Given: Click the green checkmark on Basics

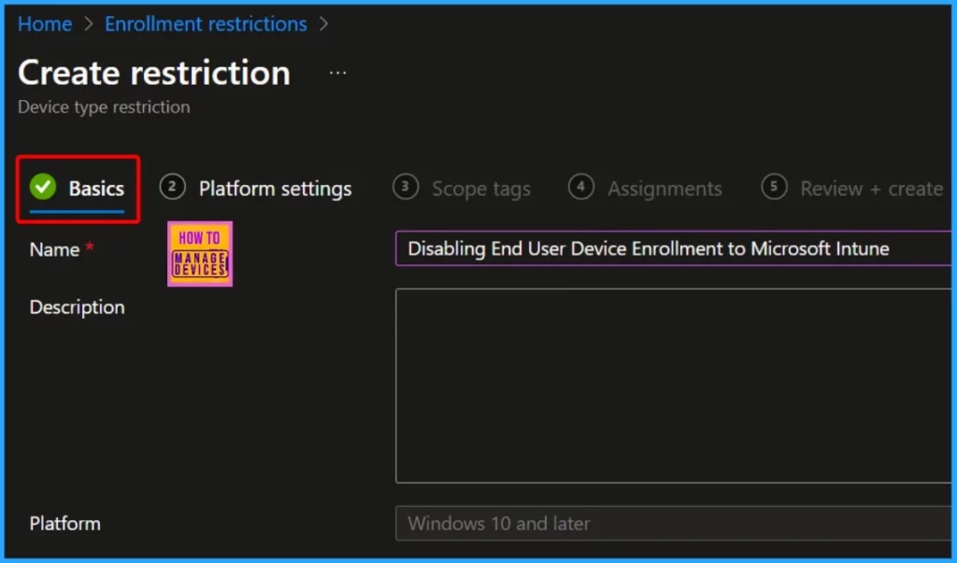Looking at the screenshot, I should click(x=43, y=187).
